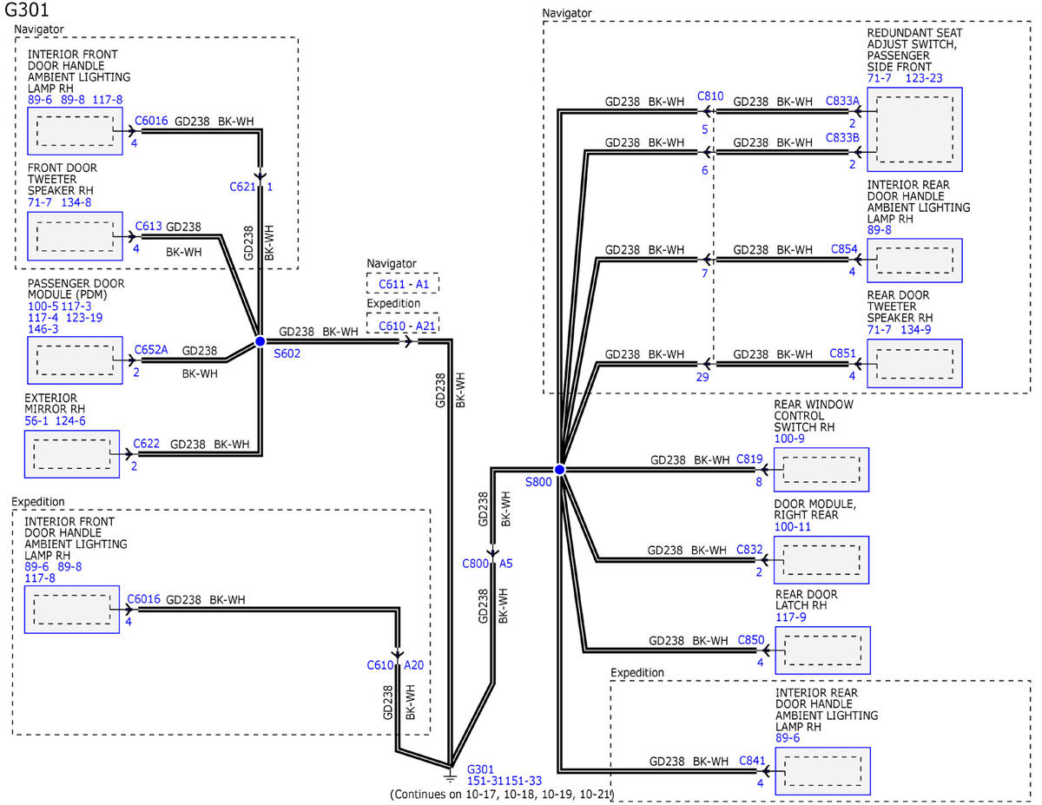The width and height of the screenshot is (1042, 805).
Task: Click Rear Door Tweeter Speaker RH component box
Action: click(915, 362)
